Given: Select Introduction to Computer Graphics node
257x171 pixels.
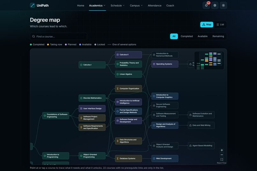Looking at the screenshot, I should [x=165, y=96].
